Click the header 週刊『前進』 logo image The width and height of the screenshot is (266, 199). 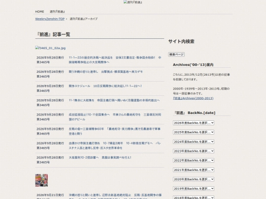[x=133, y=2]
